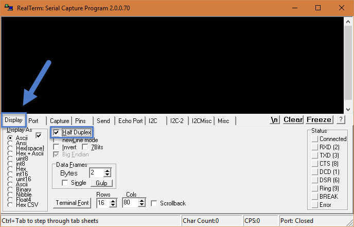The height and width of the screenshot is (227, 354).
Task: Open the I2CMisc tab
Action: click(x=202, y=121)
